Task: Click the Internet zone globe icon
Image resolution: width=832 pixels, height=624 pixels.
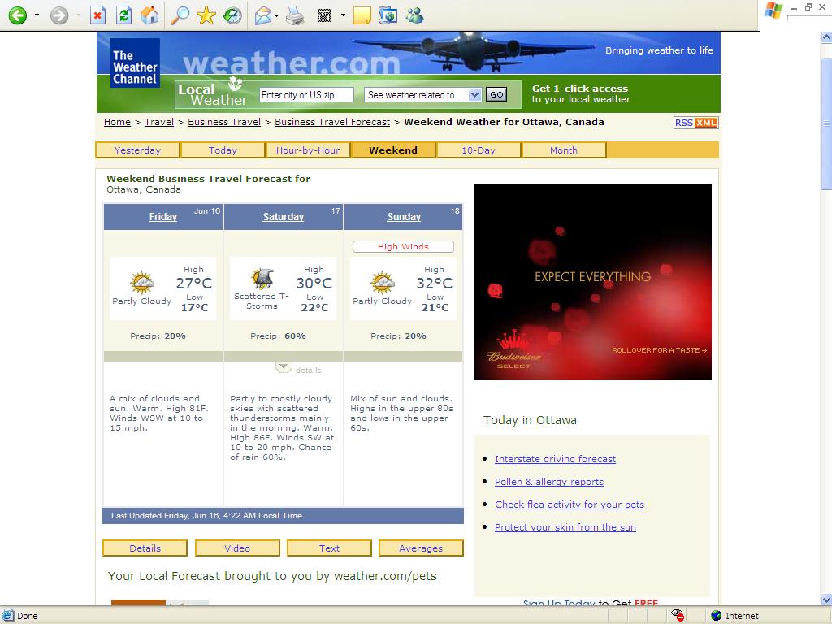Action: click(x=717, y=616)
